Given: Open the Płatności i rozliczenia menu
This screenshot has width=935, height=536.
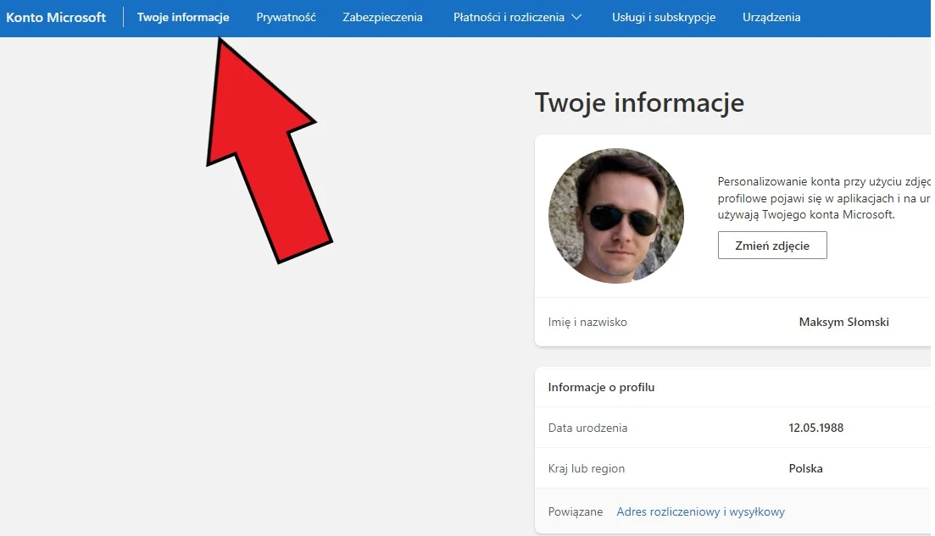Looking at the screenshot, I should (509, 17).
